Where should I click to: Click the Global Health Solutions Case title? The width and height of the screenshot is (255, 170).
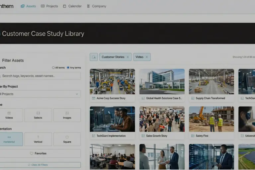tap(164, 98)
